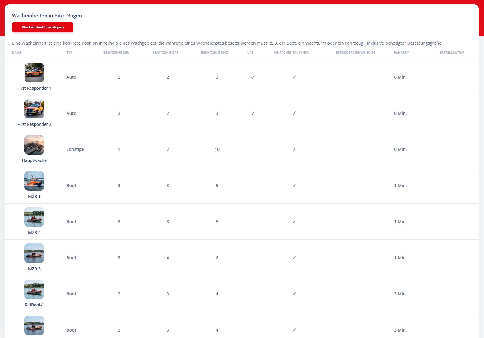
Task: Open the First Responder 1 thumbnail image
Action: tap(34, 73)
